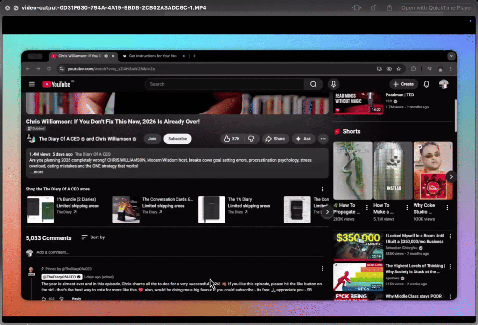The width and height of the screenshot is (478, 325).
Task: Like the video with thumbs up
Action: 232,139
